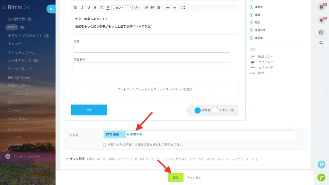This screenshot has width=329, height=185.
Task: Open Bitrix24.Drive
Action: click(x=19, y=77)
